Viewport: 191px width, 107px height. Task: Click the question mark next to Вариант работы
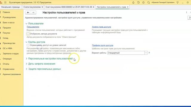point(149,53)
